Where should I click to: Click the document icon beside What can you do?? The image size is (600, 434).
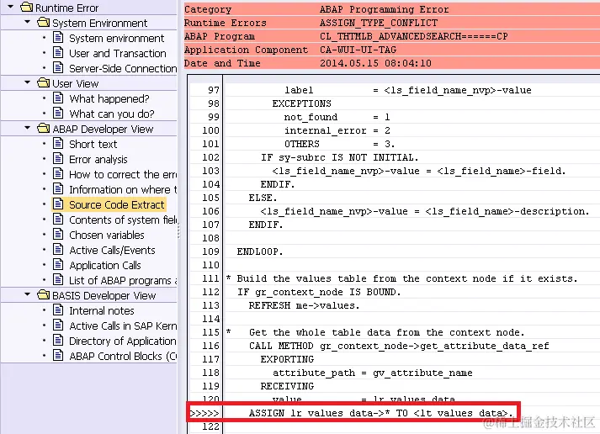[58, 114]
